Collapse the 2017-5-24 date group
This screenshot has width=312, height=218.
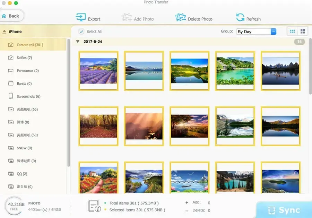point(77,41)
